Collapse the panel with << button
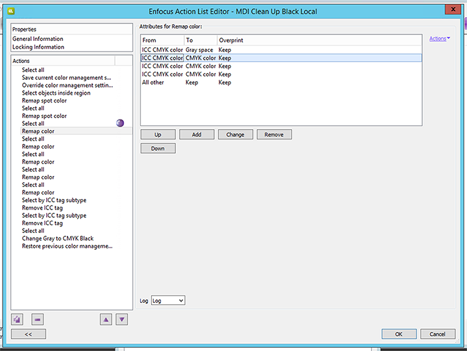 (29, 334)
